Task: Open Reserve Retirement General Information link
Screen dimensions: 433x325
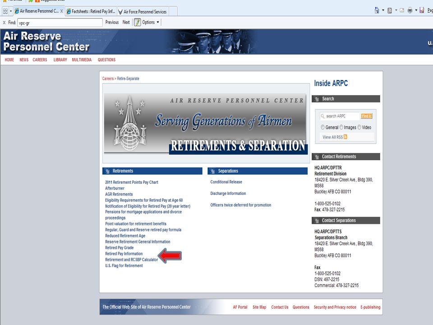Action: 138,242
